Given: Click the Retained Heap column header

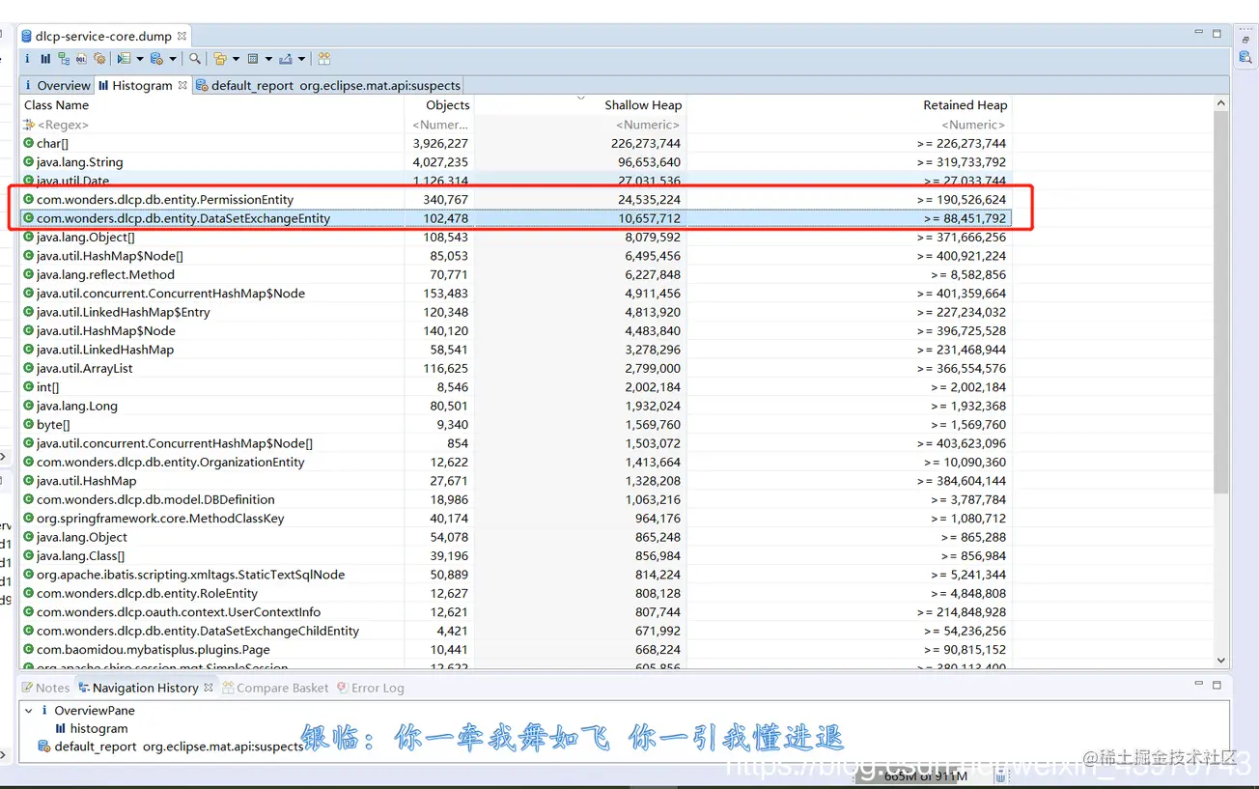Looking at the screenshot, I should tap(965, 105).
